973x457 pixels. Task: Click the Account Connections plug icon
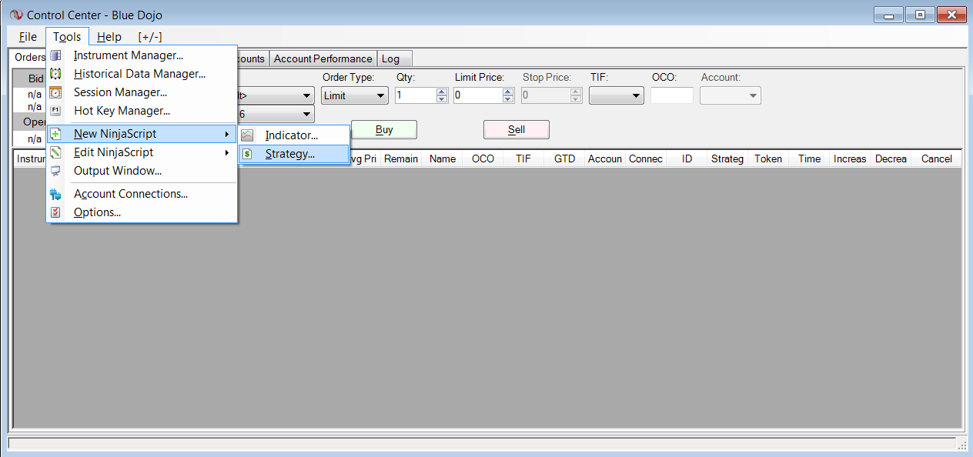[55, 194]
